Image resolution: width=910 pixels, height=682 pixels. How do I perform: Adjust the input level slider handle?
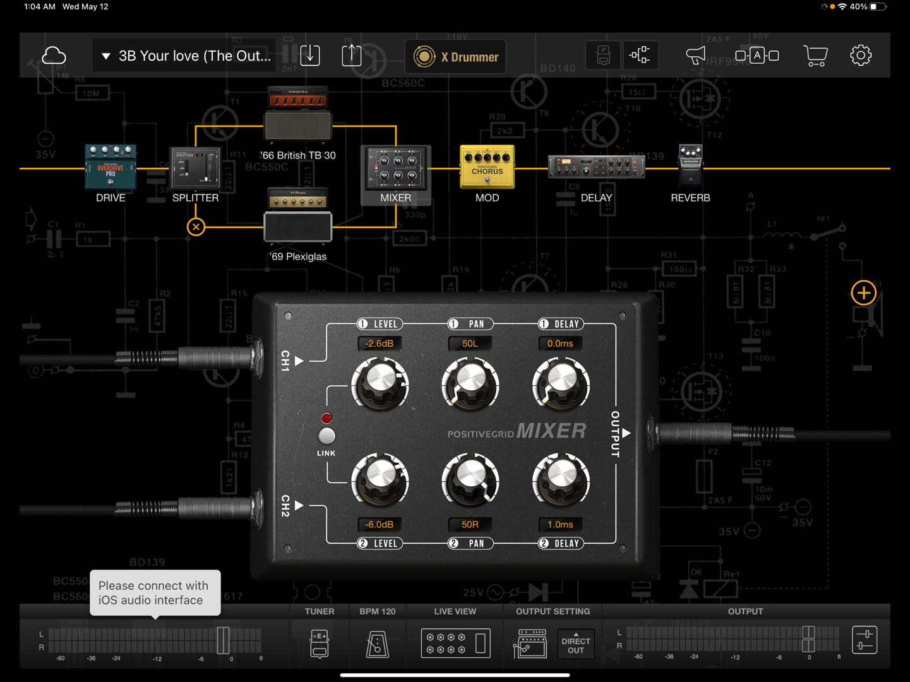tap(223, 640)
